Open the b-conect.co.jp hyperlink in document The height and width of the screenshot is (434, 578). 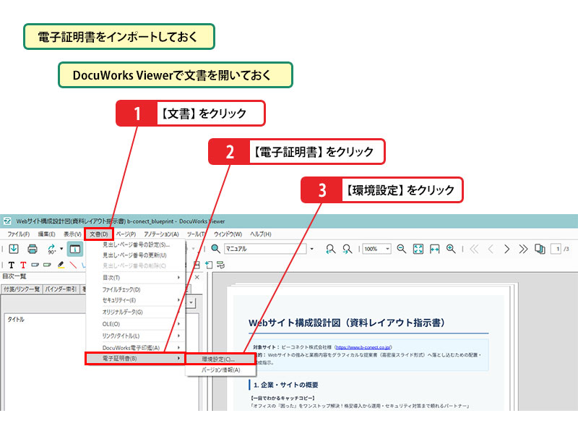363,347
